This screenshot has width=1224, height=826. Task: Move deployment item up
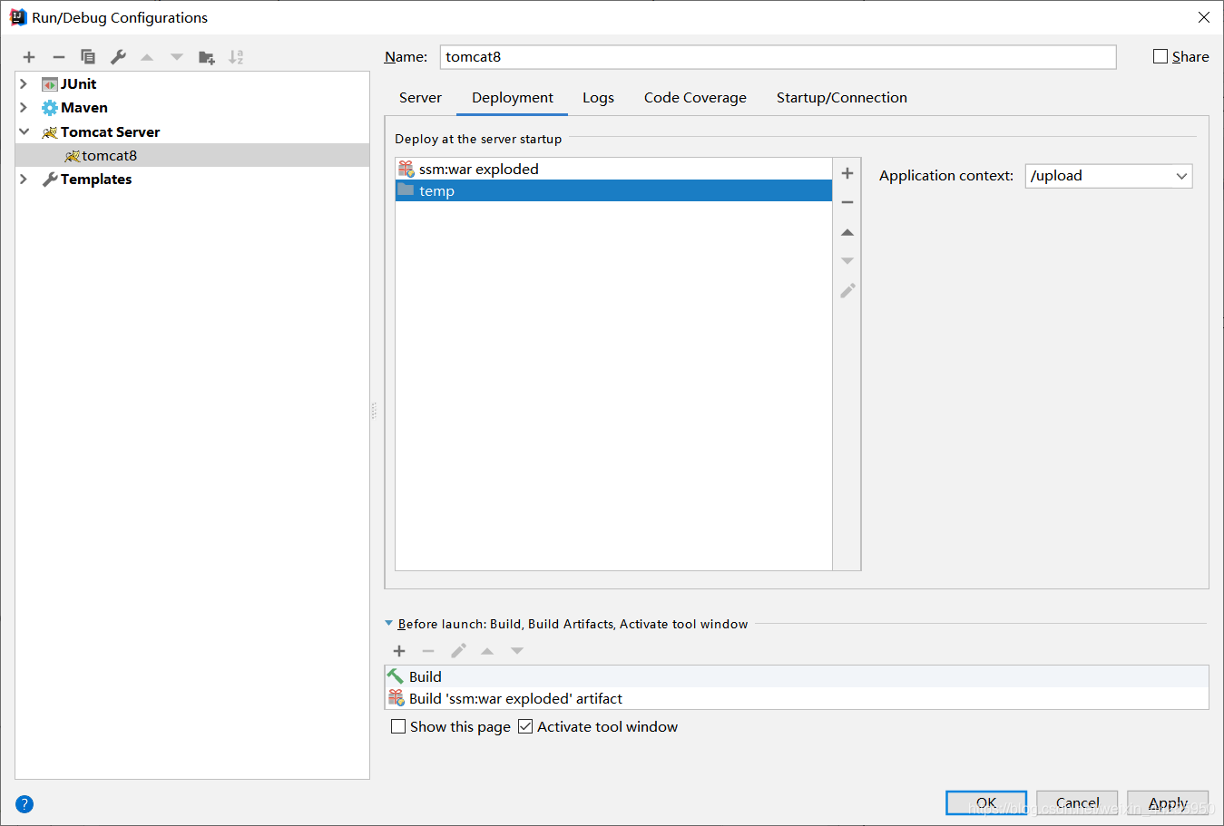pyautogui.click(x=847, y=233)
